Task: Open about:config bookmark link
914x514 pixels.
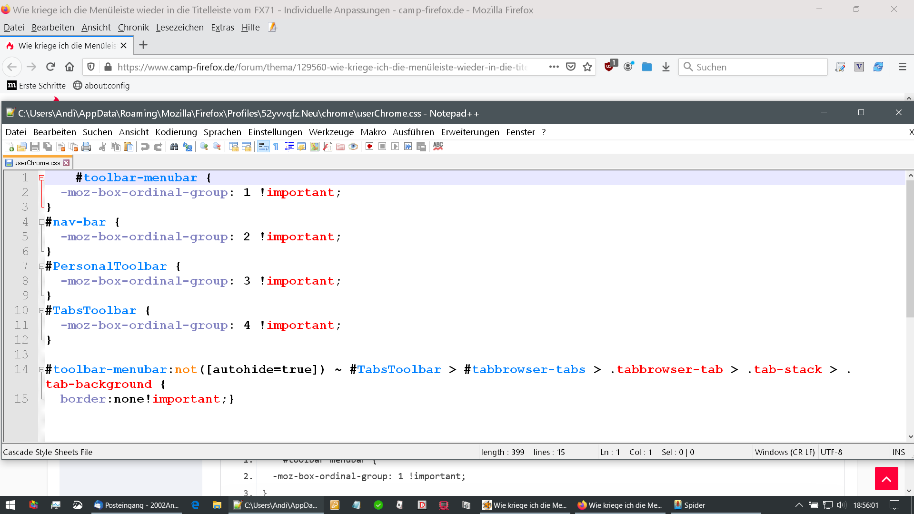Action: pos(101,86)
